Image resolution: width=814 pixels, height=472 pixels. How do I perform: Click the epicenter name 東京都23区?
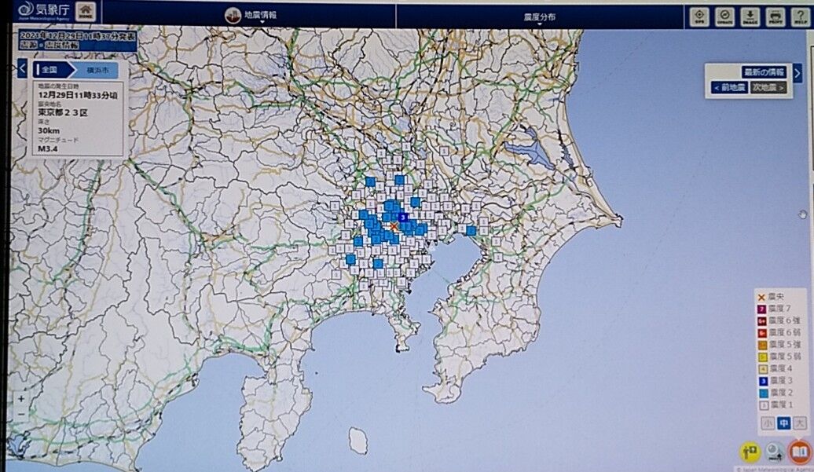[63, 112]
